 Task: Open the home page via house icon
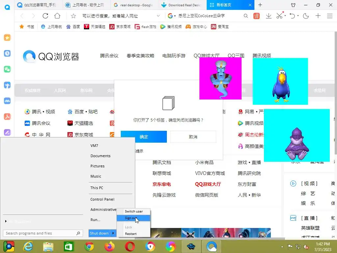[x=57, y=16]
